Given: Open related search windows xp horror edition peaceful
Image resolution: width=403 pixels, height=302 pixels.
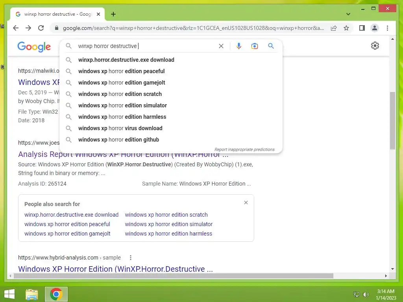Looking at the screenshot, I should pyautogui.click(x=67, y=224).
